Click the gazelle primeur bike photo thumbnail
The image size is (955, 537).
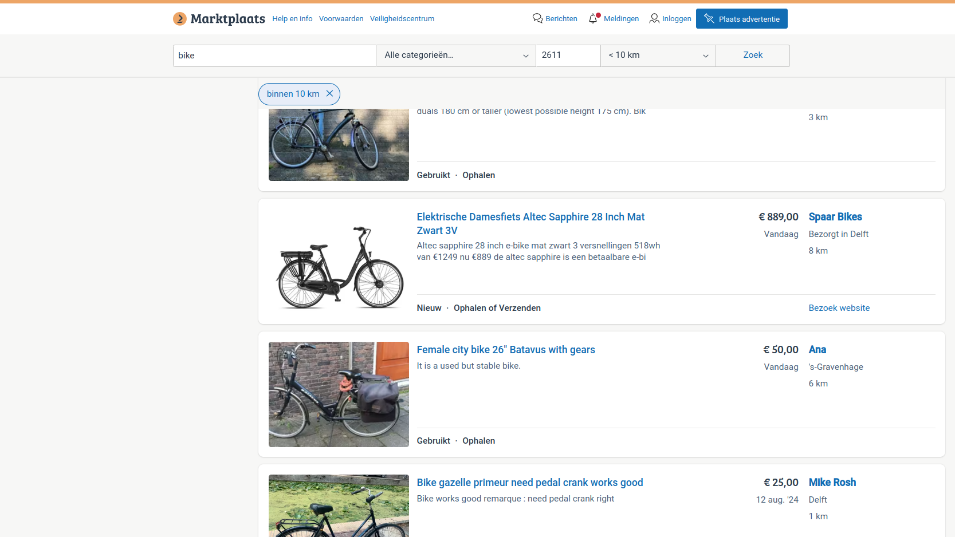click(339, 506)
